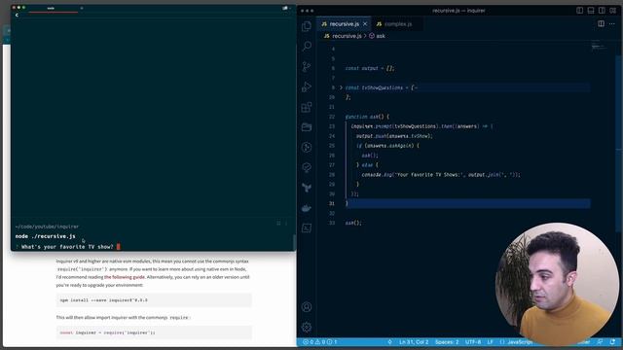Click the terminal prompt What's your favorite TV show
The width and height of the screenshot is (623, 350).
pyautogui.click(x=67, y=247)
